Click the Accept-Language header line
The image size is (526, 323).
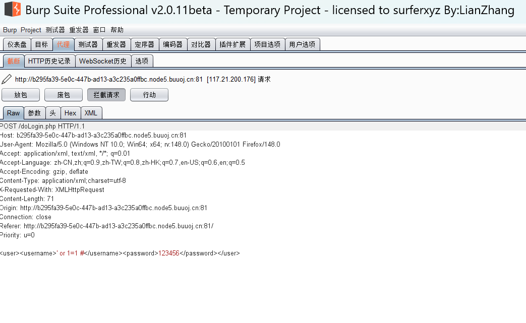point(123,162)
